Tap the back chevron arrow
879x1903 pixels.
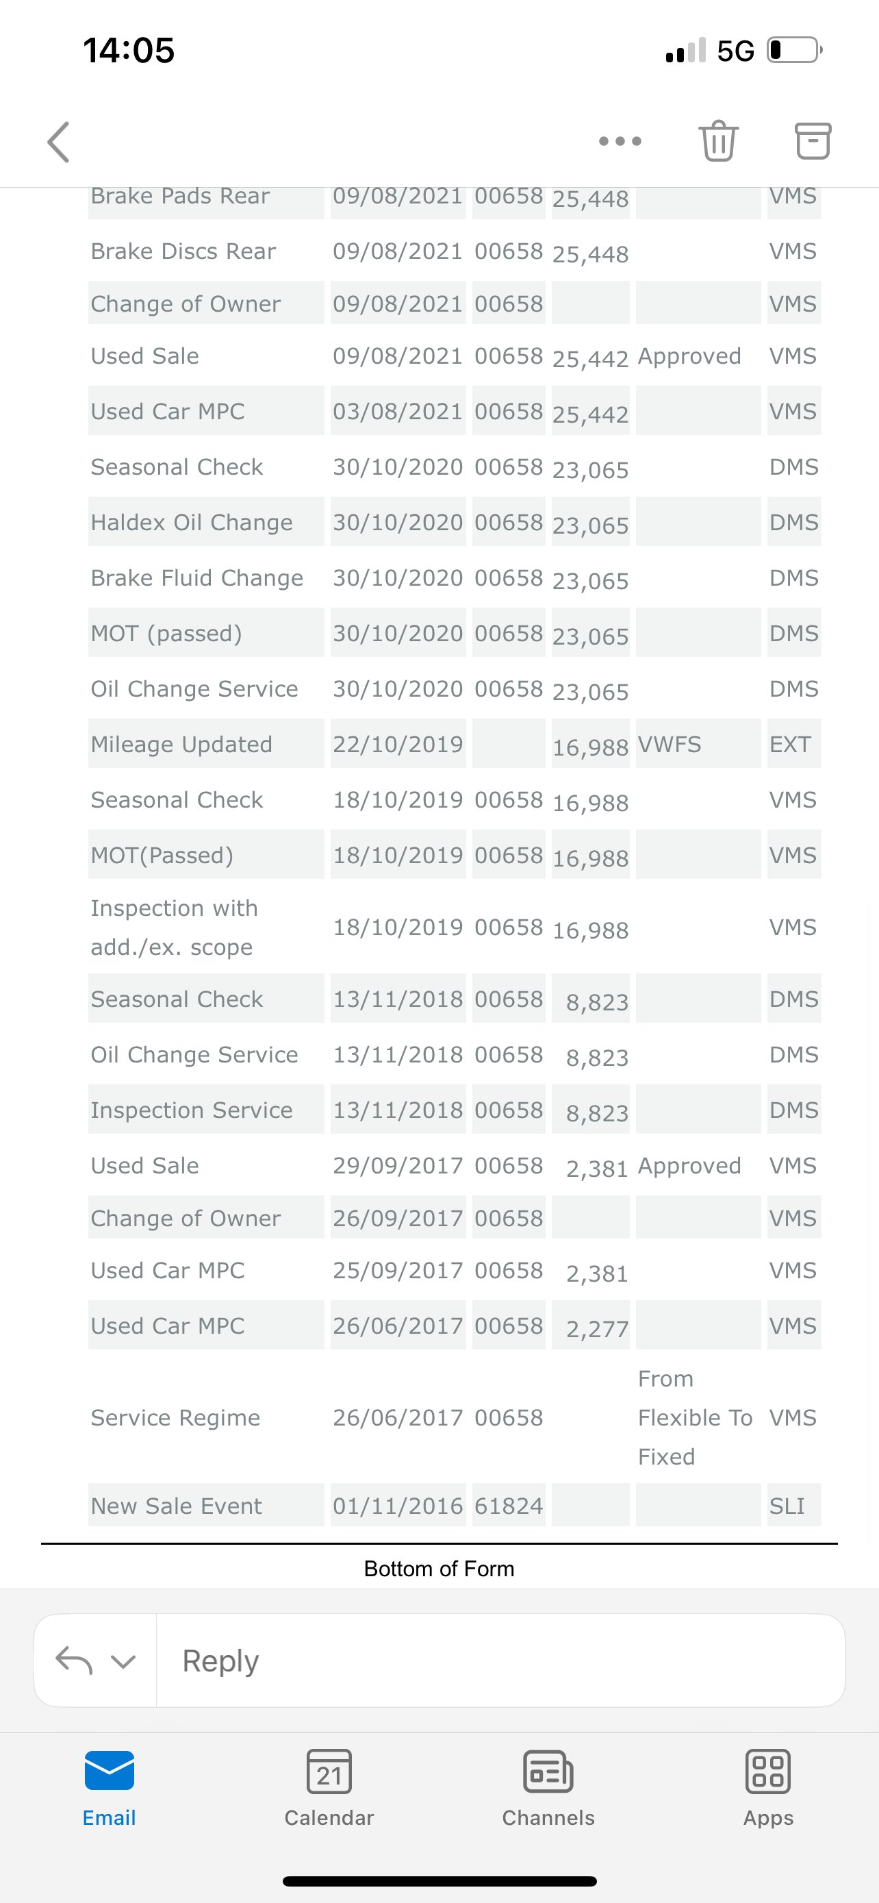pyautogui.click(x=58, y=142)
